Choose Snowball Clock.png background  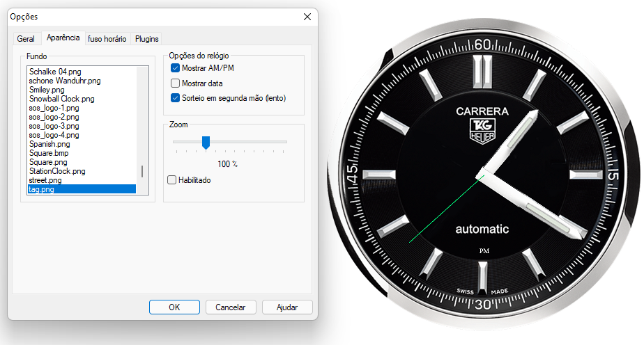click(61, 99)
